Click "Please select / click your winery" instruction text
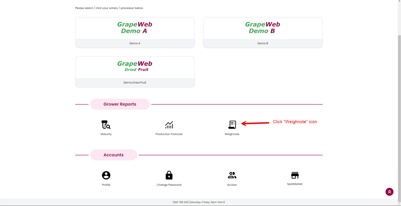Viewport: 401px width, 206px height. point(96,8)
